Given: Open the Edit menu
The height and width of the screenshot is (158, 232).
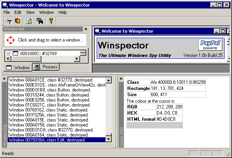Looking at the screenshot, I should coord(18,12).
